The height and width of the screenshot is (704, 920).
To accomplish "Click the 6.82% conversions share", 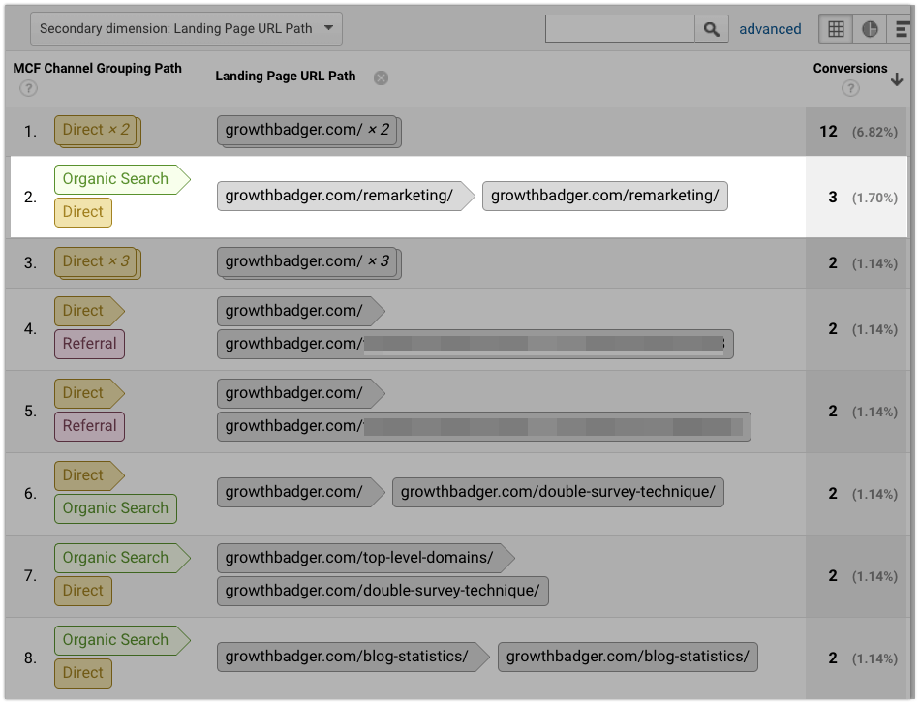I will [x=874, y=132].
